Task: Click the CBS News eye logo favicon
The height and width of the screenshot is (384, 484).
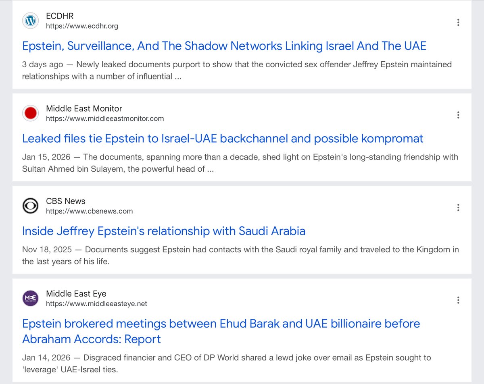Action: click(30, 206)
